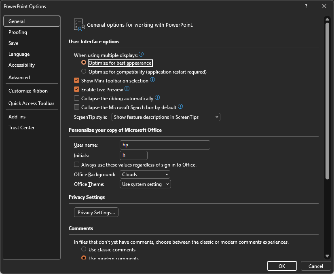Click the User name field
Viewport: 334px width, 274px height.
(x=165, y=145)
